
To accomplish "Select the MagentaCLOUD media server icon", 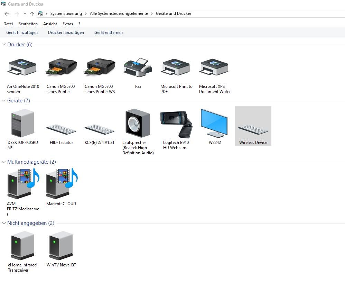I will 62,183.
